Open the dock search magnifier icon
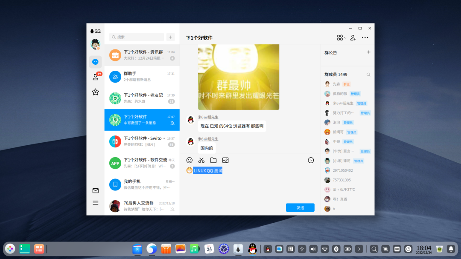This screenshot has width=461, height=259. [374, 249]
